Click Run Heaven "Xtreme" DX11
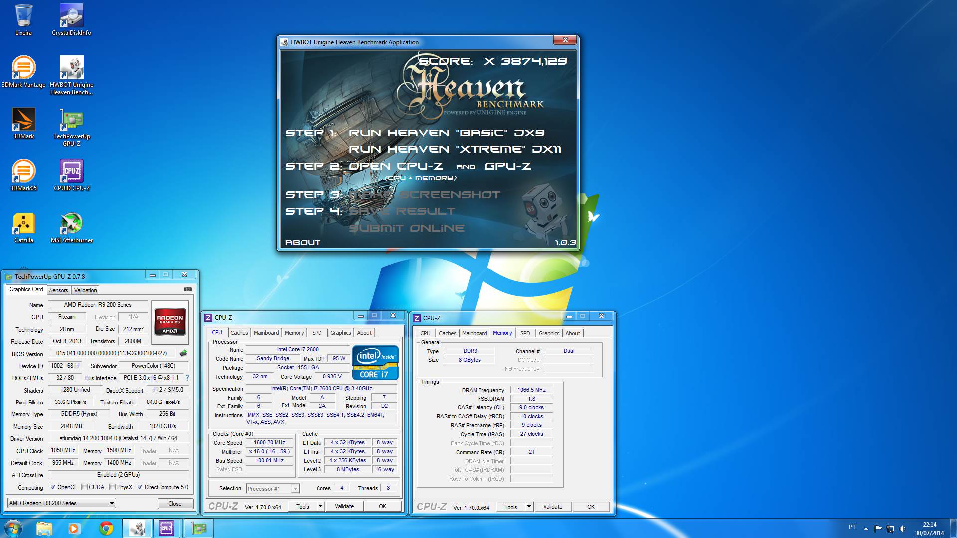Viewport: 957px width, 538px height. (455, 149)
